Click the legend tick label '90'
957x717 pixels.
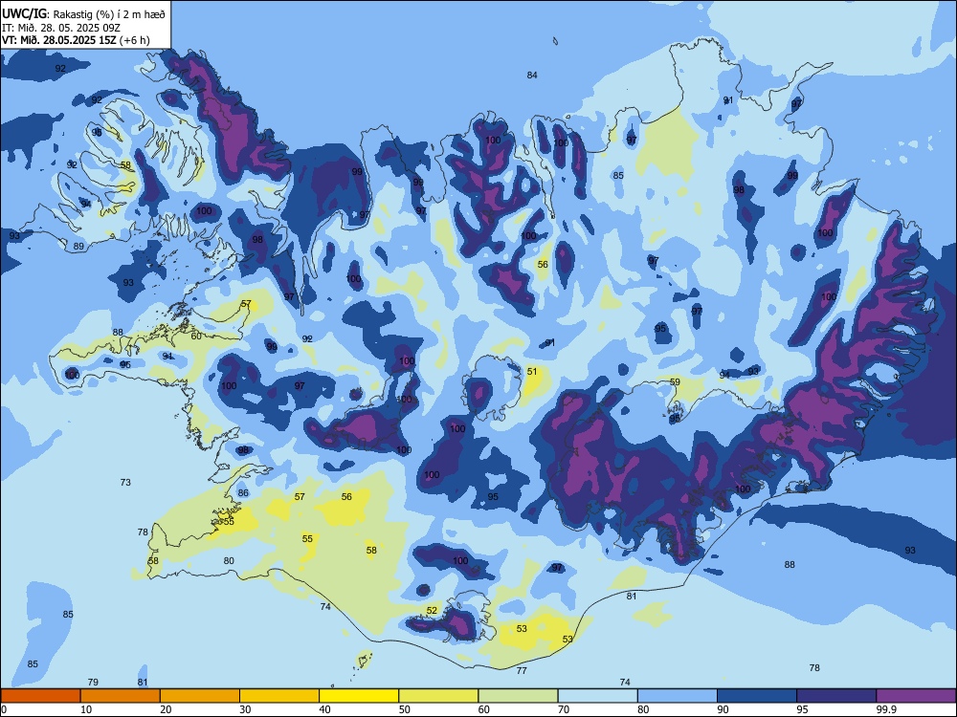point(723,709)
